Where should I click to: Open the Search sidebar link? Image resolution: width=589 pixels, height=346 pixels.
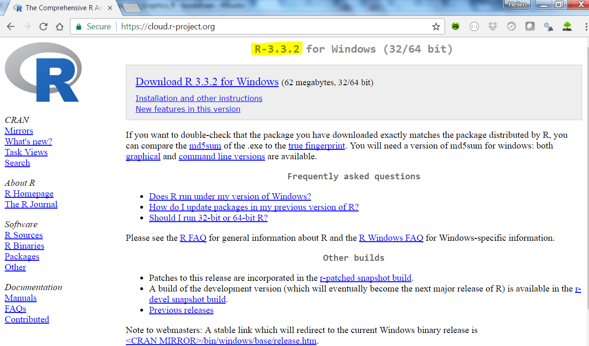pos(17,163)
